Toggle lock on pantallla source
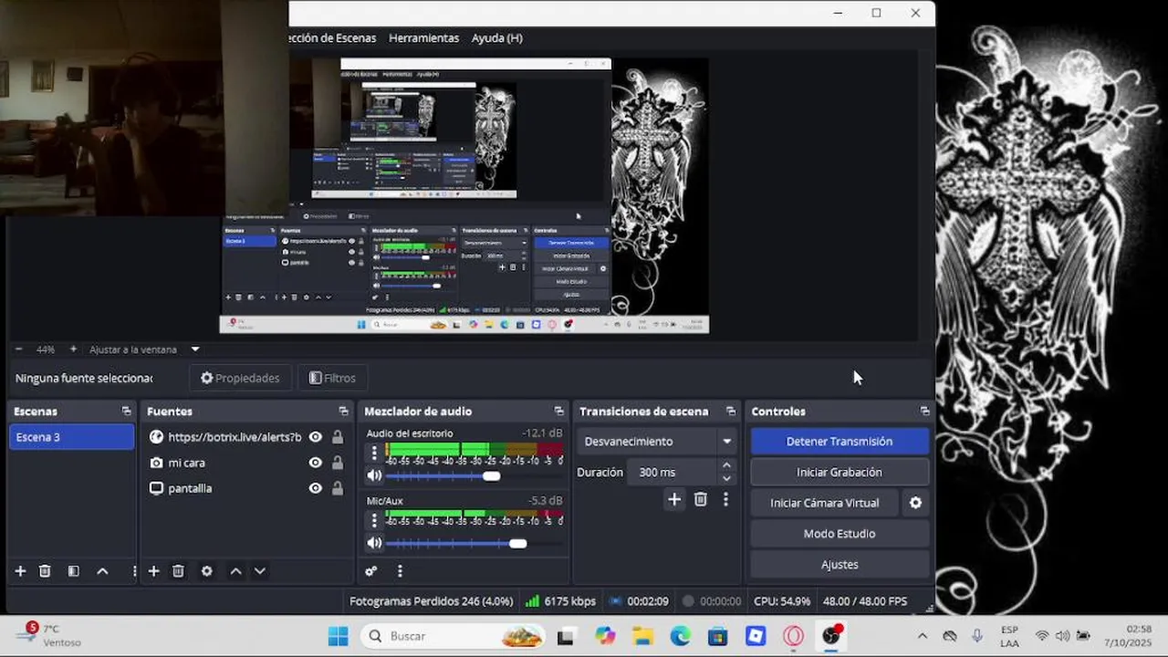 coord(338,488)
